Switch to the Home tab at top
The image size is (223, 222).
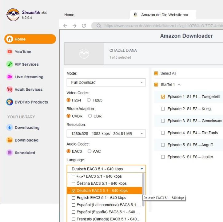tap(69, 15)
